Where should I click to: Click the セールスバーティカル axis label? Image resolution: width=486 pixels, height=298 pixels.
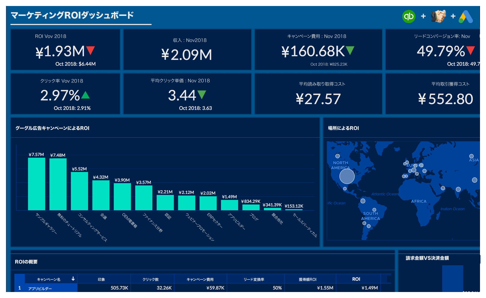[305, 225]
